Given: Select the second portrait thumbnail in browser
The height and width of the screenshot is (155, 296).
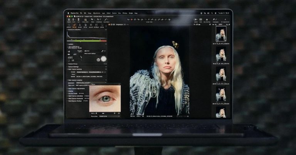Looking at the screenshot, I should point(221,55).
